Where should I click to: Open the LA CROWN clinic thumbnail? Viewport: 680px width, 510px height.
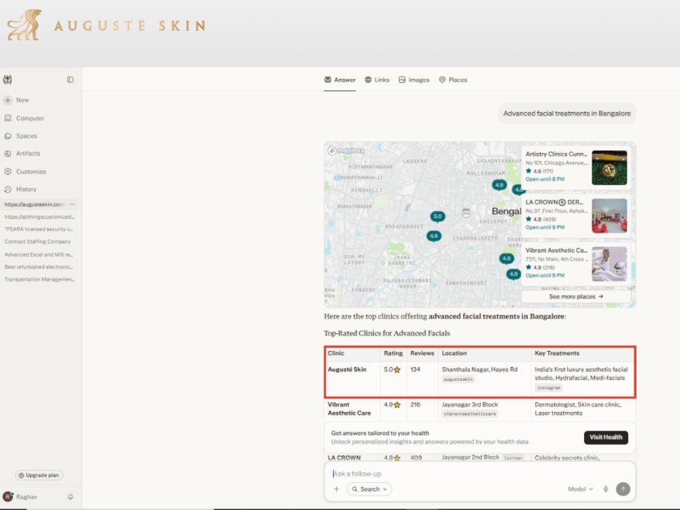(609, 216)
